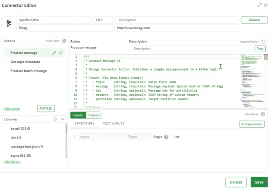Select the async (0.2.10) library
The width and height of the screenshot is (269, 188).
[21, 156]
